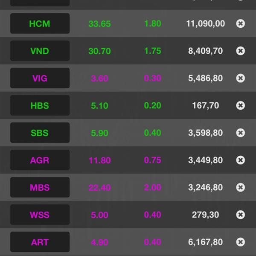256x256 pixels.
Task: Select the VND ticker button
Action: pos(40,51)
